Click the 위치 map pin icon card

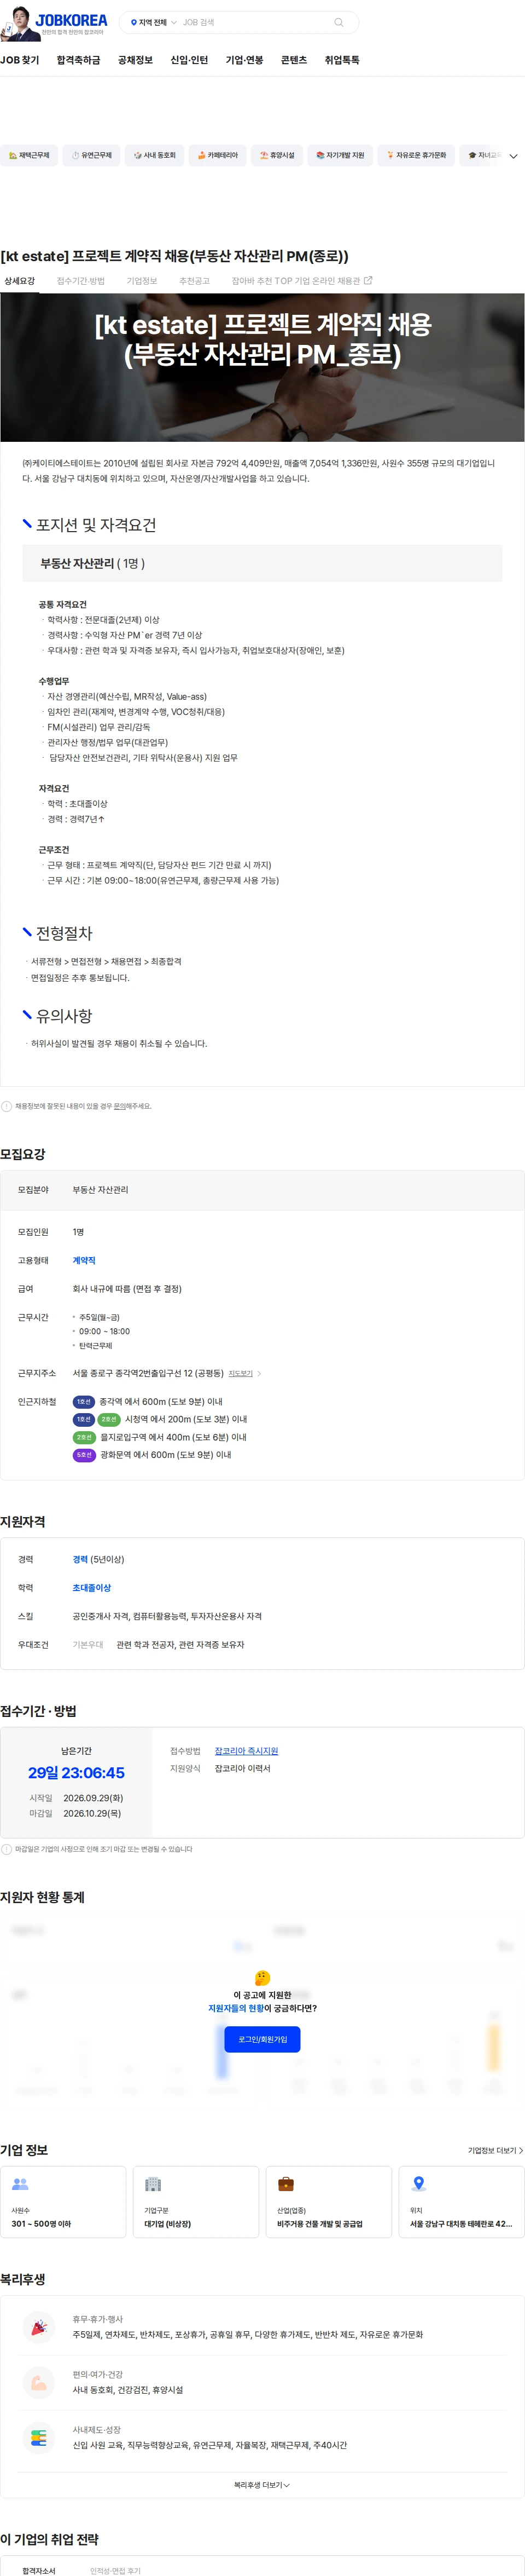461,2202
